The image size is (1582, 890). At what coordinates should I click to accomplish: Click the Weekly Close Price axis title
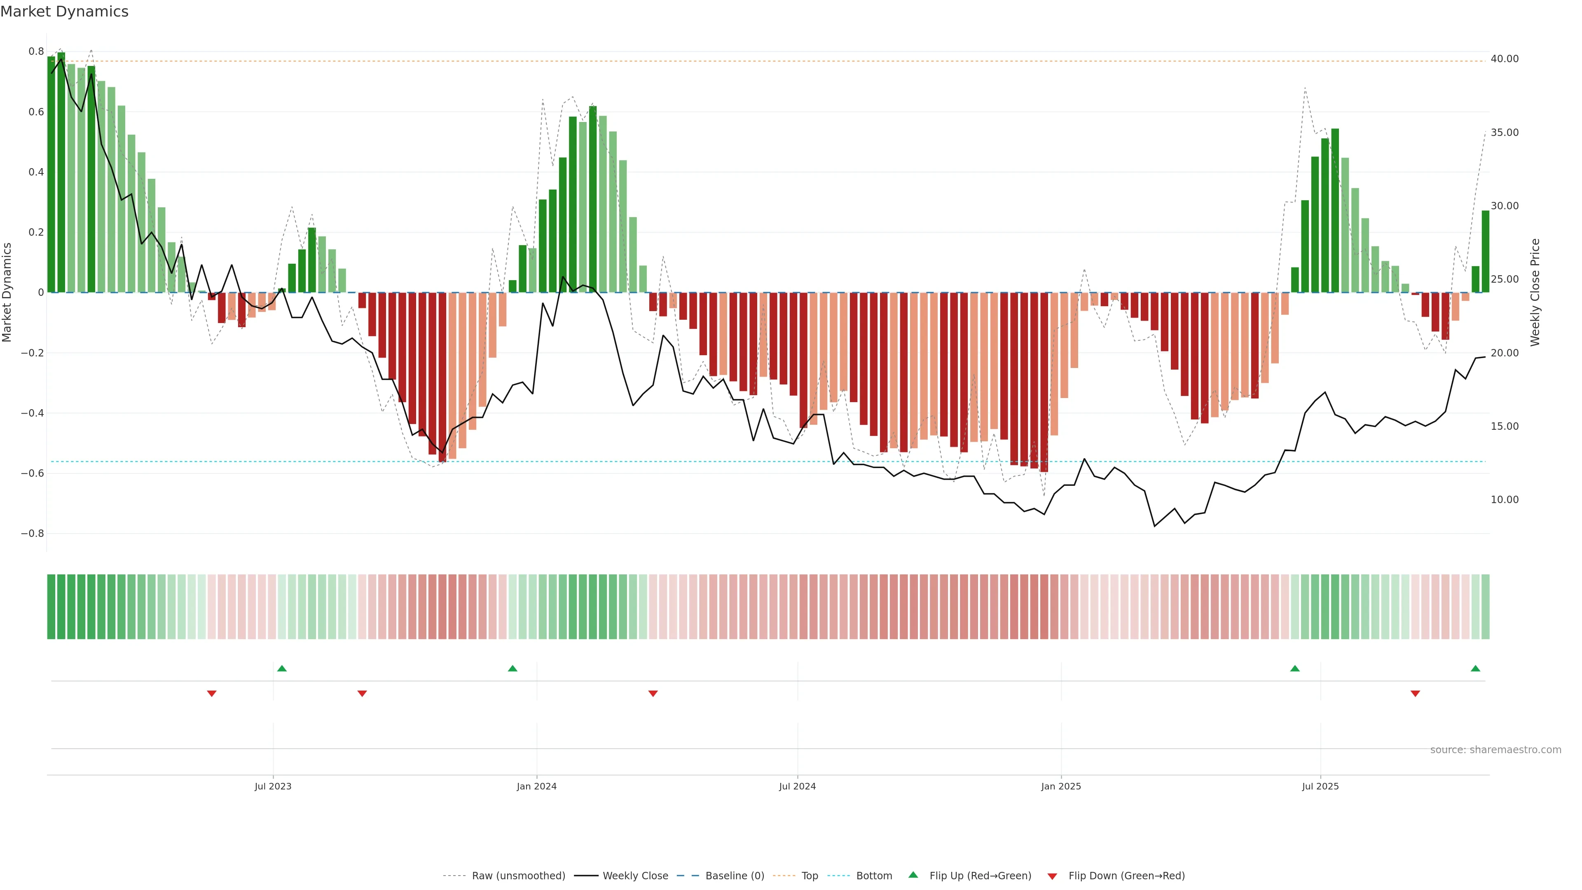[1535, 293]
